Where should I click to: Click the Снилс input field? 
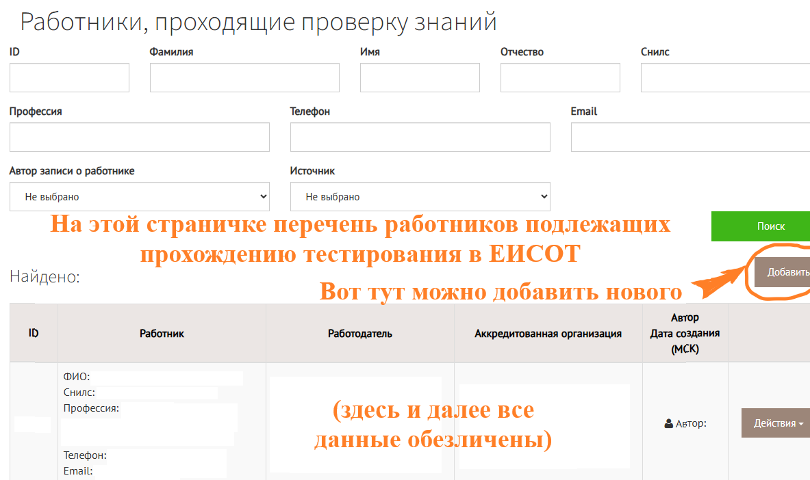(x=725, y=77)
